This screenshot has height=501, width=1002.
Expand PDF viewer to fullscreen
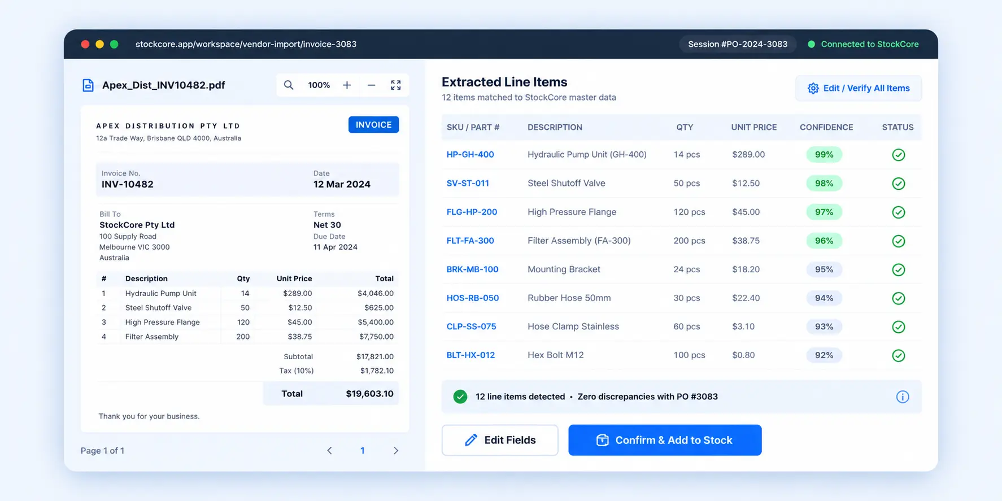(x=396, y=85)
